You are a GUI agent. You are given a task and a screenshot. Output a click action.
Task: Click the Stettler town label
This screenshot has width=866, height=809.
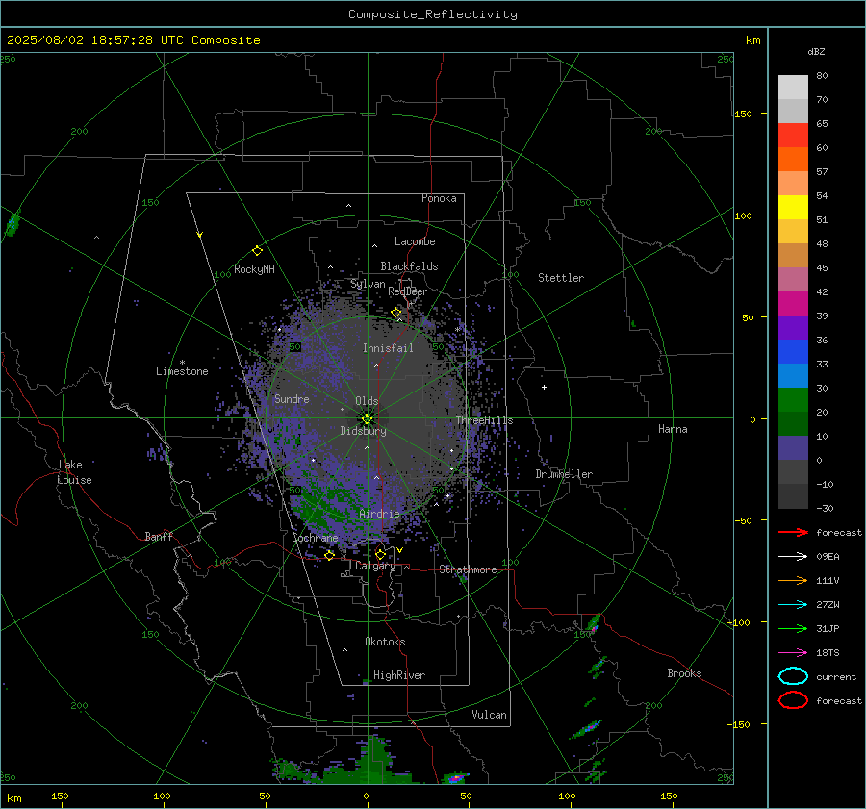[x=561, y=278]
